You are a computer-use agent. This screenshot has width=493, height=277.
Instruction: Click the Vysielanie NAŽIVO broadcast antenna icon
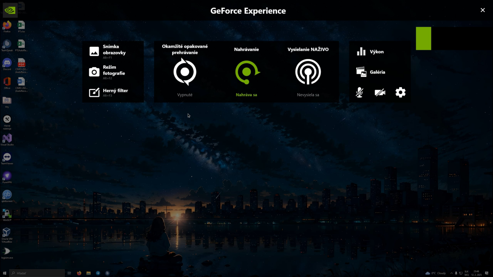pyautogui.click(x=308, y=72)
